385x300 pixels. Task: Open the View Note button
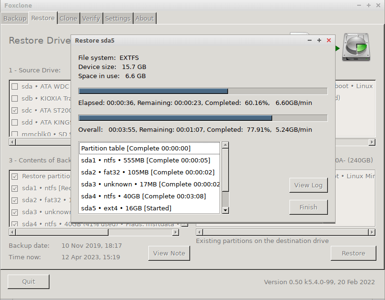click(169, 254)
